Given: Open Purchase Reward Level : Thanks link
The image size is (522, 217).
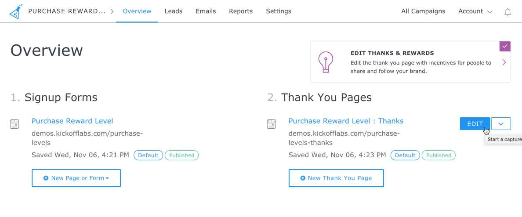Looking at the screenshot, I should [346, 121].
